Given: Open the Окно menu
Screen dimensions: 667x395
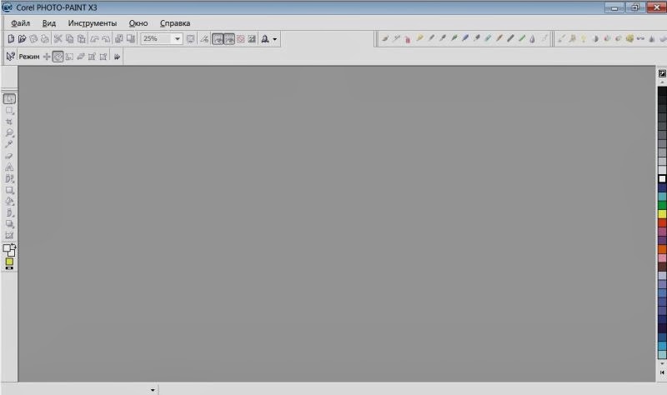Looking at the screenshot, I should click(x=138, y=23).
